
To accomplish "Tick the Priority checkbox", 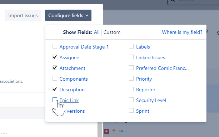I will (x=131, y=78).
